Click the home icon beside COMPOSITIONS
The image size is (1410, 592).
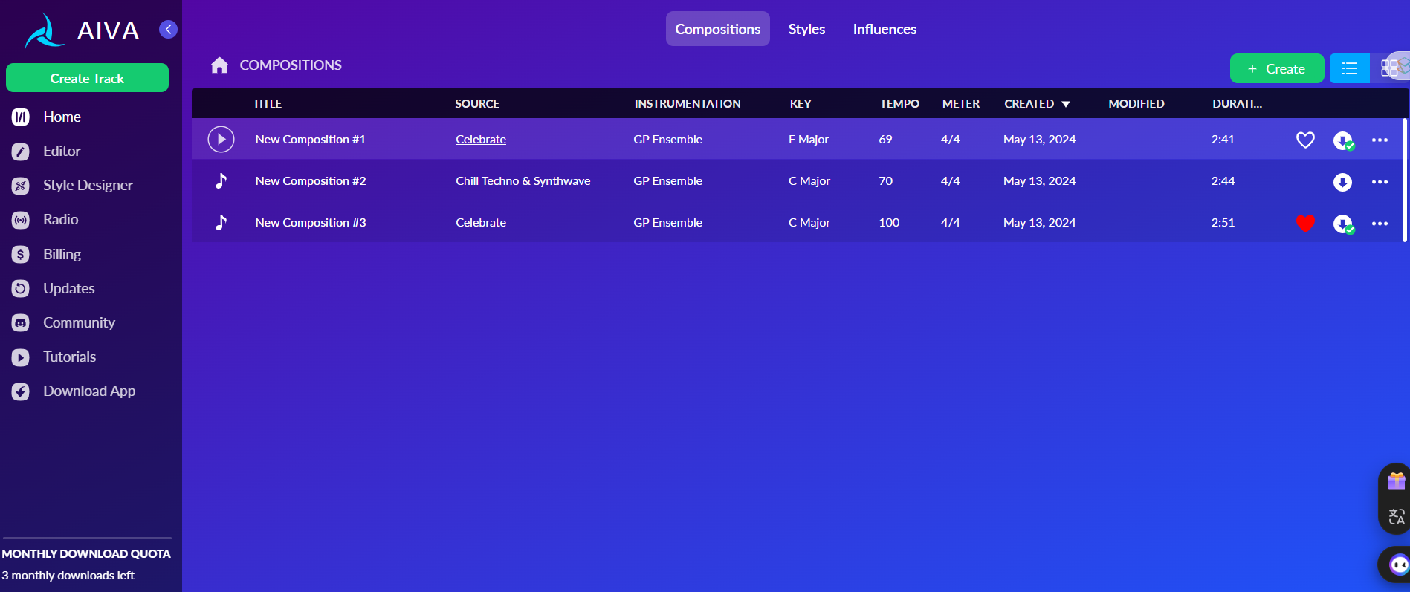(219, 65)
